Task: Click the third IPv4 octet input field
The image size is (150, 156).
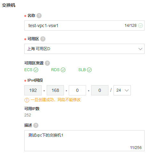Action: 77,90
